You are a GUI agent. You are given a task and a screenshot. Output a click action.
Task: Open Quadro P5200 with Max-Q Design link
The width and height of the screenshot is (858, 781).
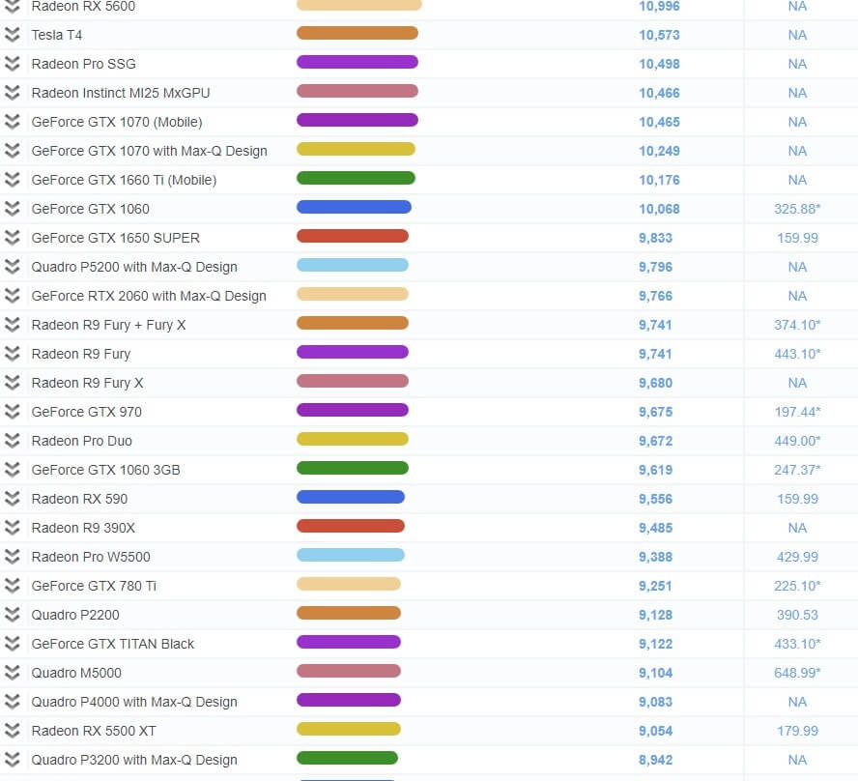pos(134,267)
